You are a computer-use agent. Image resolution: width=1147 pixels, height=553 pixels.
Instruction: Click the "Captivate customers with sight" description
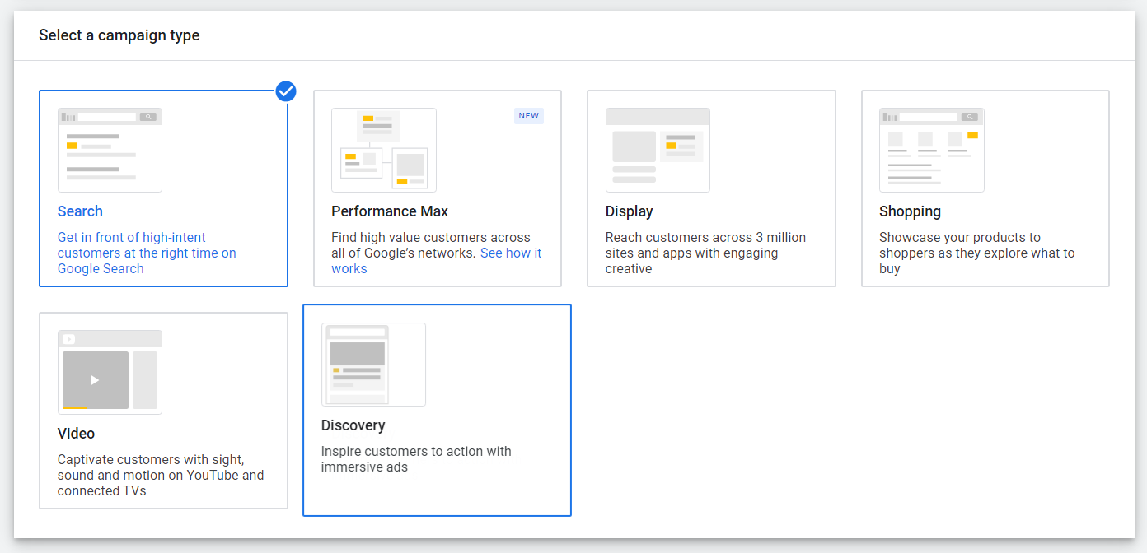pyautogui.click(x=160, y=475)
